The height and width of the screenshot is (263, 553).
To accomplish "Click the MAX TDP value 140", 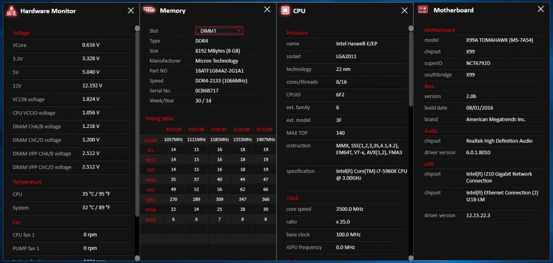I will 340,133.
